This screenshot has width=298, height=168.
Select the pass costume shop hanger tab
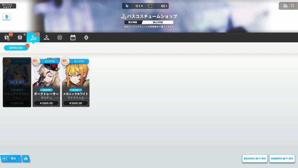click(33, 37)
